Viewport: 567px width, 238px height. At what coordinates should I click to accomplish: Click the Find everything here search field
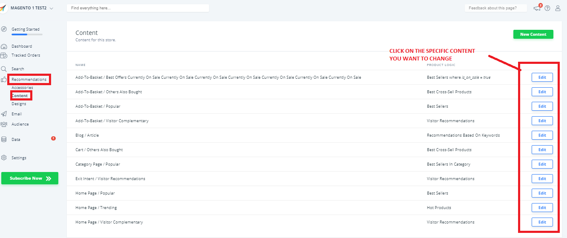point(137,8)
